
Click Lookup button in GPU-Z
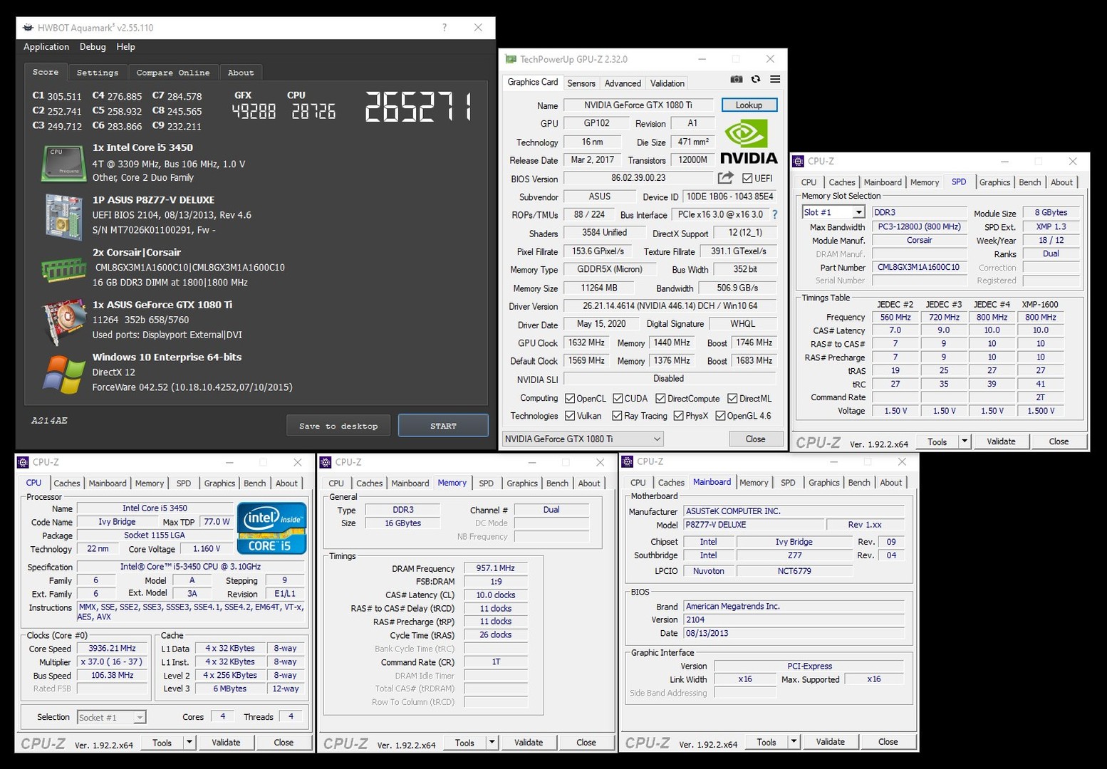[749, 105]
